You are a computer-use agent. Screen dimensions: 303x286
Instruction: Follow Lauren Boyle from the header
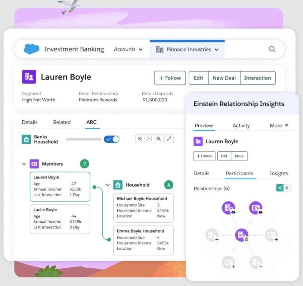point(170,78)
